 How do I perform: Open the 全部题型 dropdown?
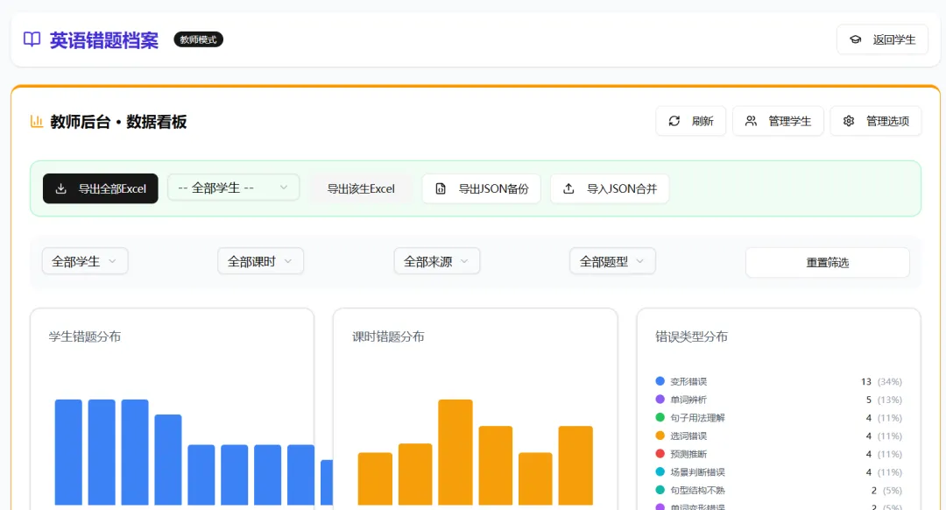tap(611, 260)
